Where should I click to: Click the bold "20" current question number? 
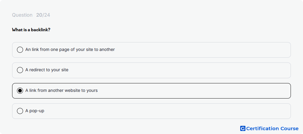coord(39,15)
